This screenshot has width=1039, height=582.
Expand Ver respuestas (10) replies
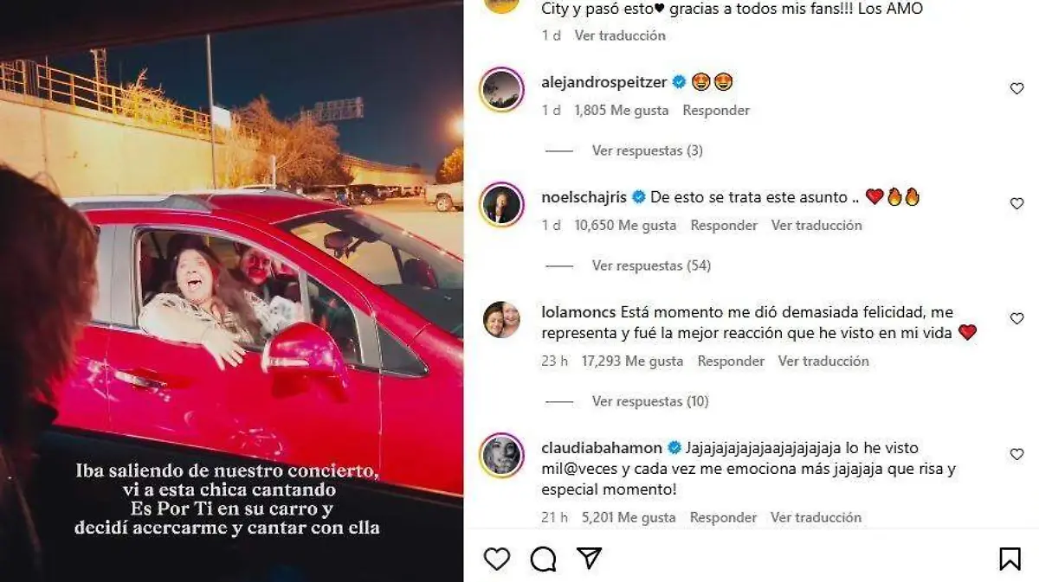[x=650, y=401]
